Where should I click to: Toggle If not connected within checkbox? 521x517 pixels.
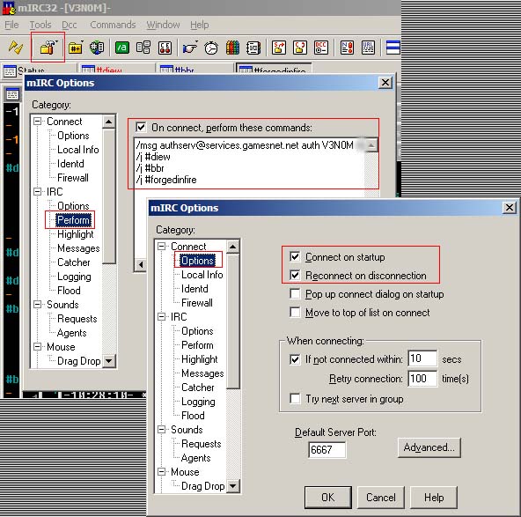tap(295, 359)
